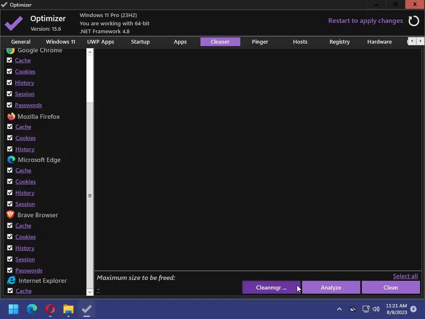Toggle Brave Browser Session checkbox
Screen dimensions: 425x319
[10, 259]
